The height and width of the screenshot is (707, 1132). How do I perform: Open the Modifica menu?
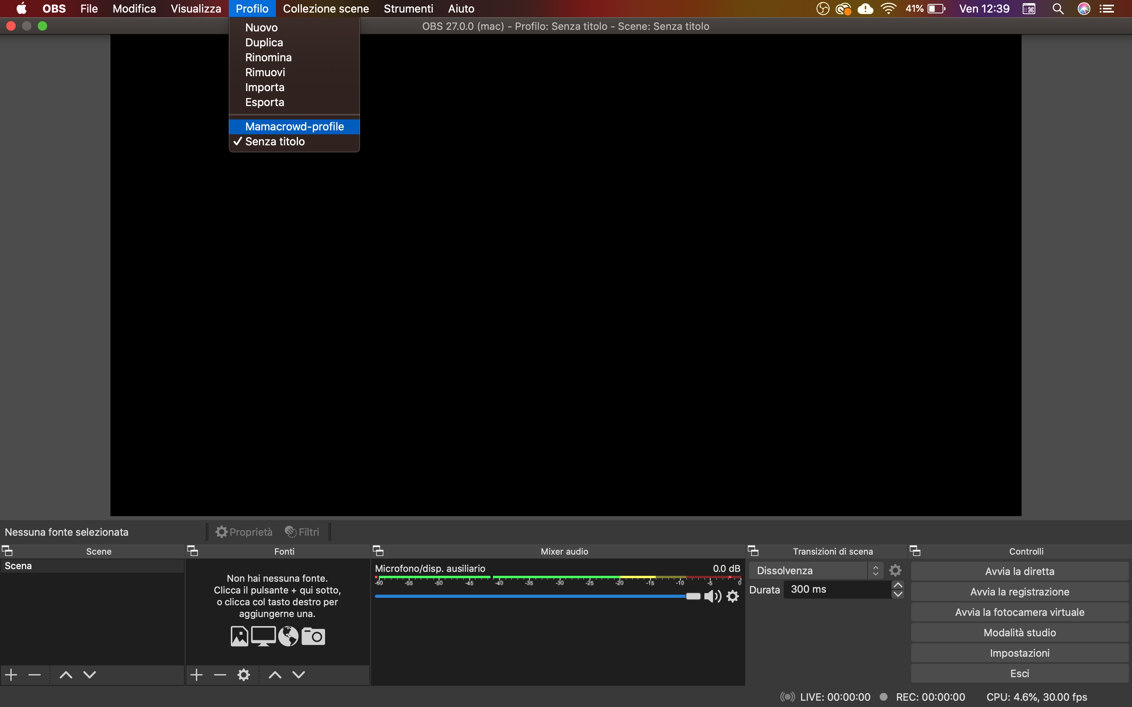tap(134, 9)
